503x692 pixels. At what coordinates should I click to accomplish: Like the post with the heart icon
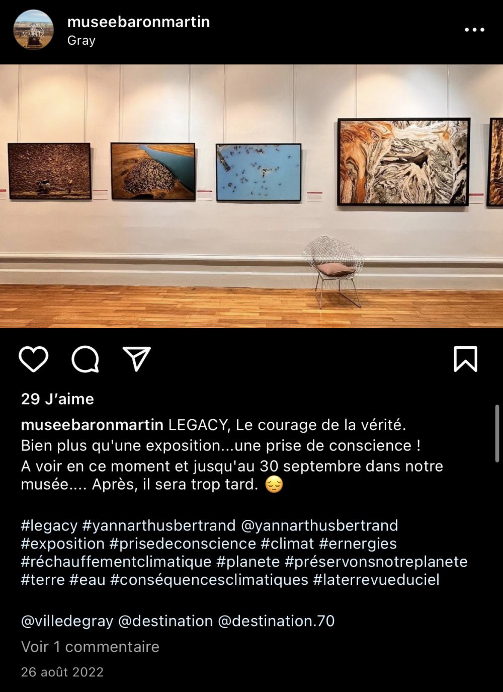(33, 359)
